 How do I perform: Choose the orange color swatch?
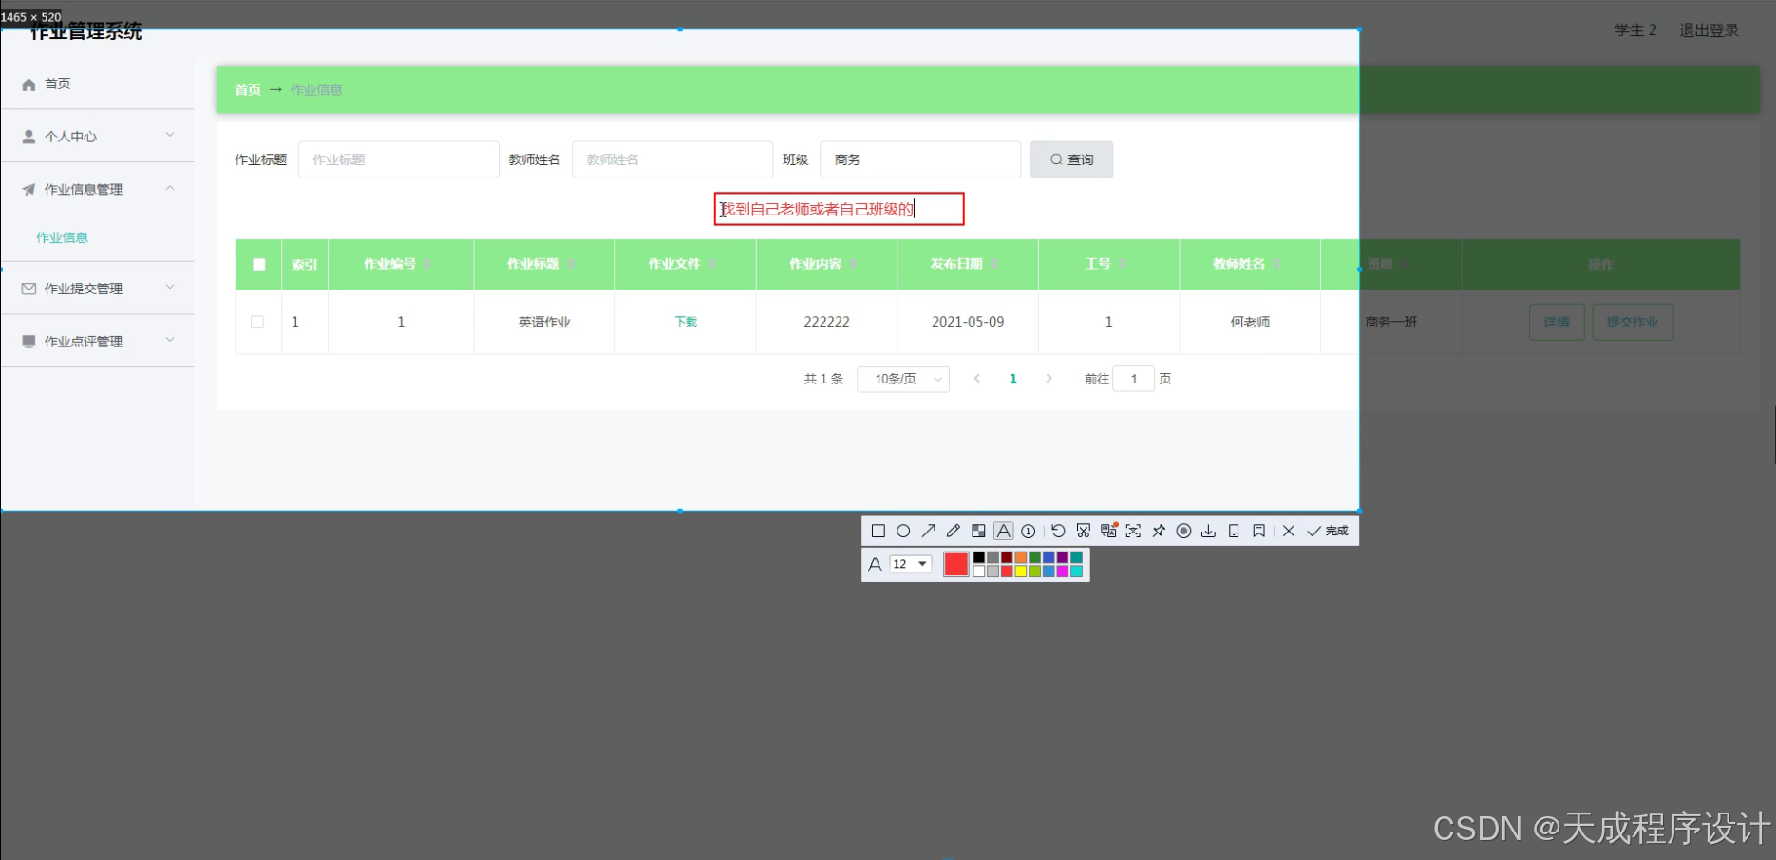pos(1021,557)
